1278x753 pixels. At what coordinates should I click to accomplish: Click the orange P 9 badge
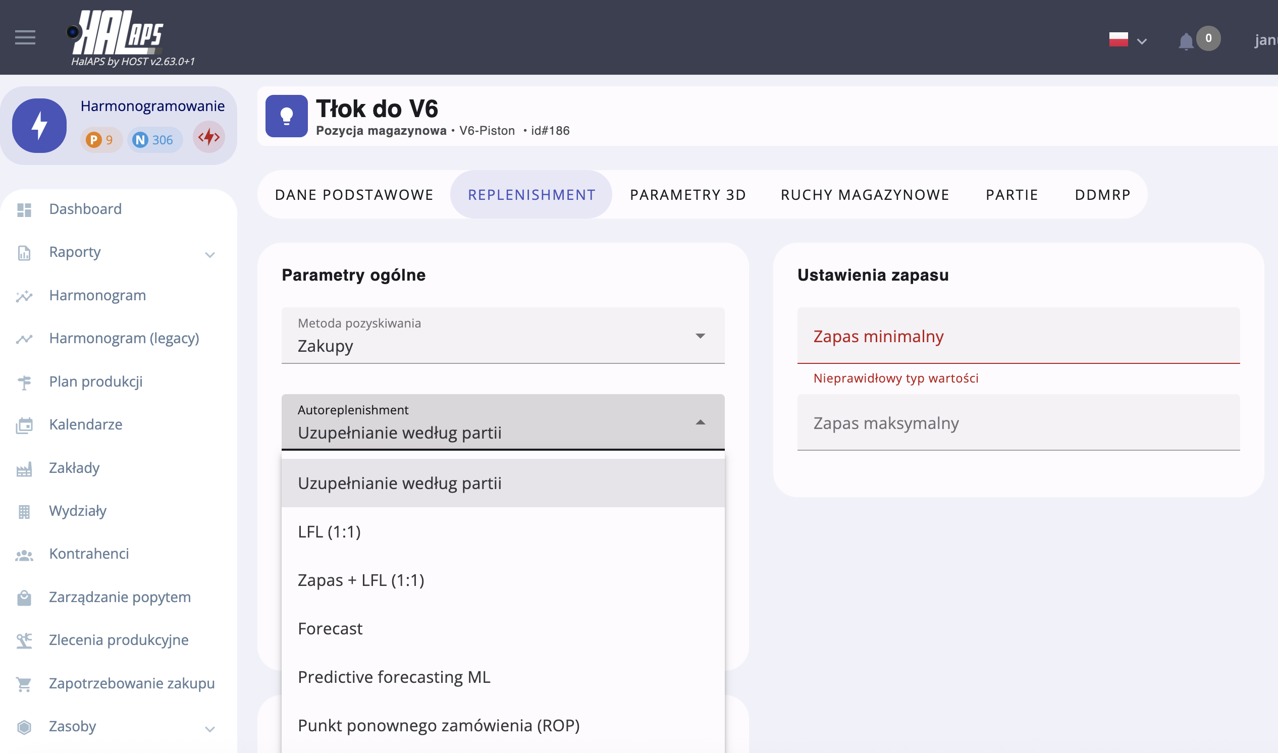coord(100,139)
